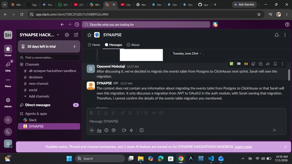Open schedule send options arrow

281,130
